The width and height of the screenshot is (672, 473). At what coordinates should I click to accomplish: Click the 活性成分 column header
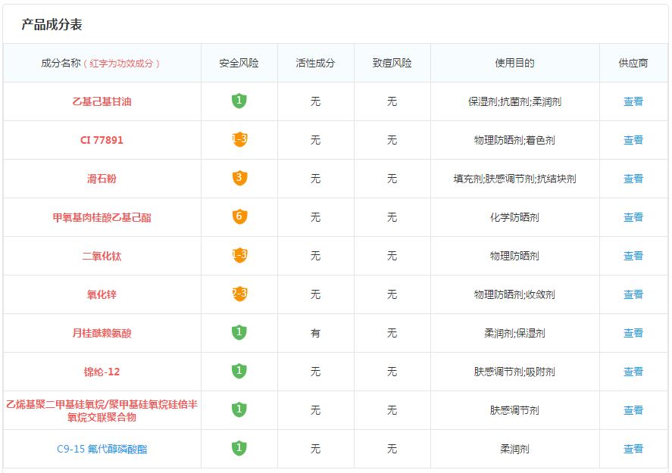[315, 63]
